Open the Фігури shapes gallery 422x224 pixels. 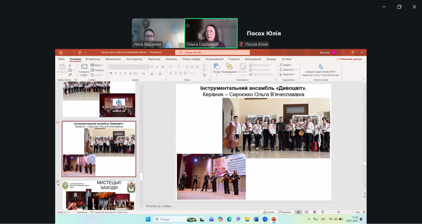(x=217, y=69)
